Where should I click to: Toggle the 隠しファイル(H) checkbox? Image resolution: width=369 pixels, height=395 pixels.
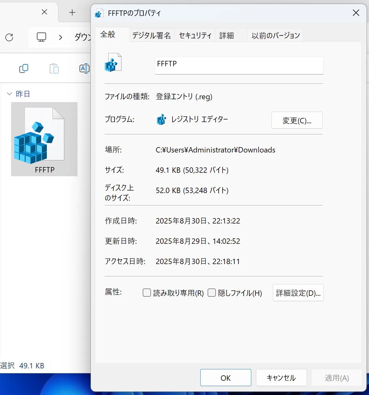point(212,293)
